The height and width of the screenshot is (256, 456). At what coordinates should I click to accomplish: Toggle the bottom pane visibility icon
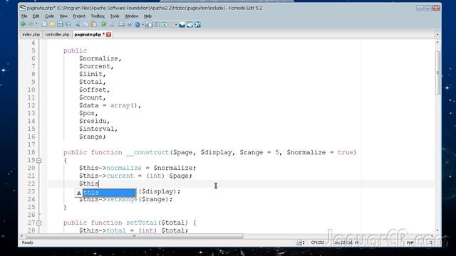(x=157, y=25)
